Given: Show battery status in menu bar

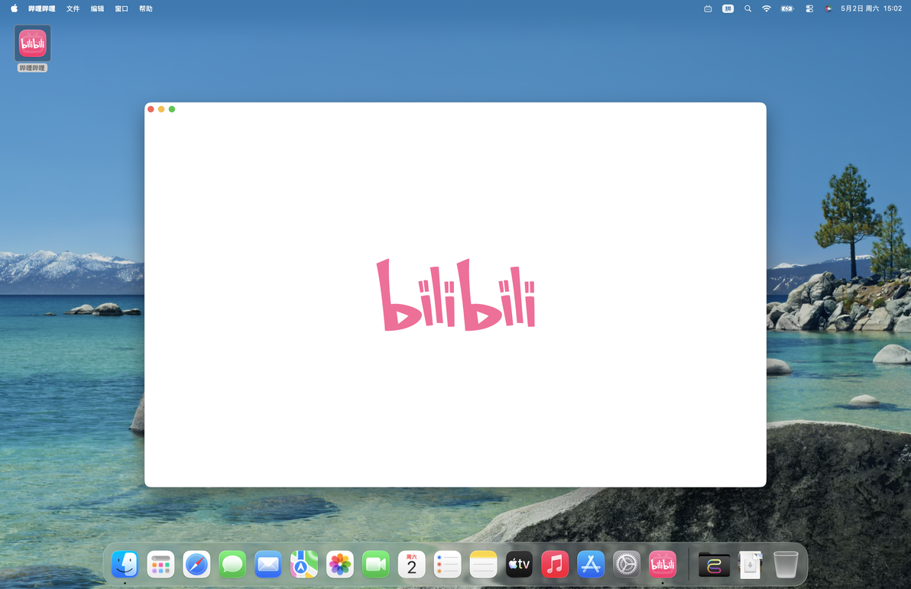Looking at the screenshot, I should (787, 8).
